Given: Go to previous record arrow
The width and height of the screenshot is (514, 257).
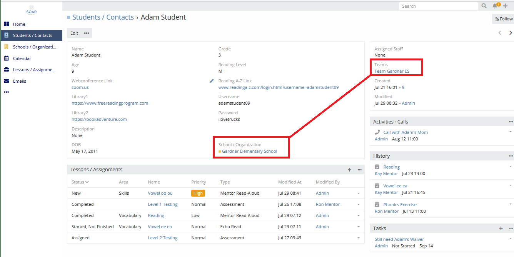Looking at the screenshot, I should point(500,33).
